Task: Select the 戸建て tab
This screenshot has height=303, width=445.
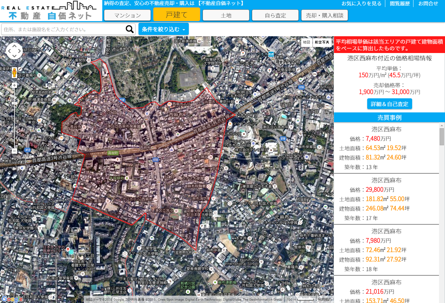Action: click(x=177, y=14)
